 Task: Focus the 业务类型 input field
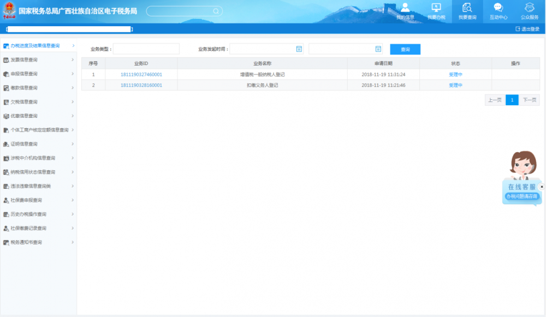pos(146,49)
